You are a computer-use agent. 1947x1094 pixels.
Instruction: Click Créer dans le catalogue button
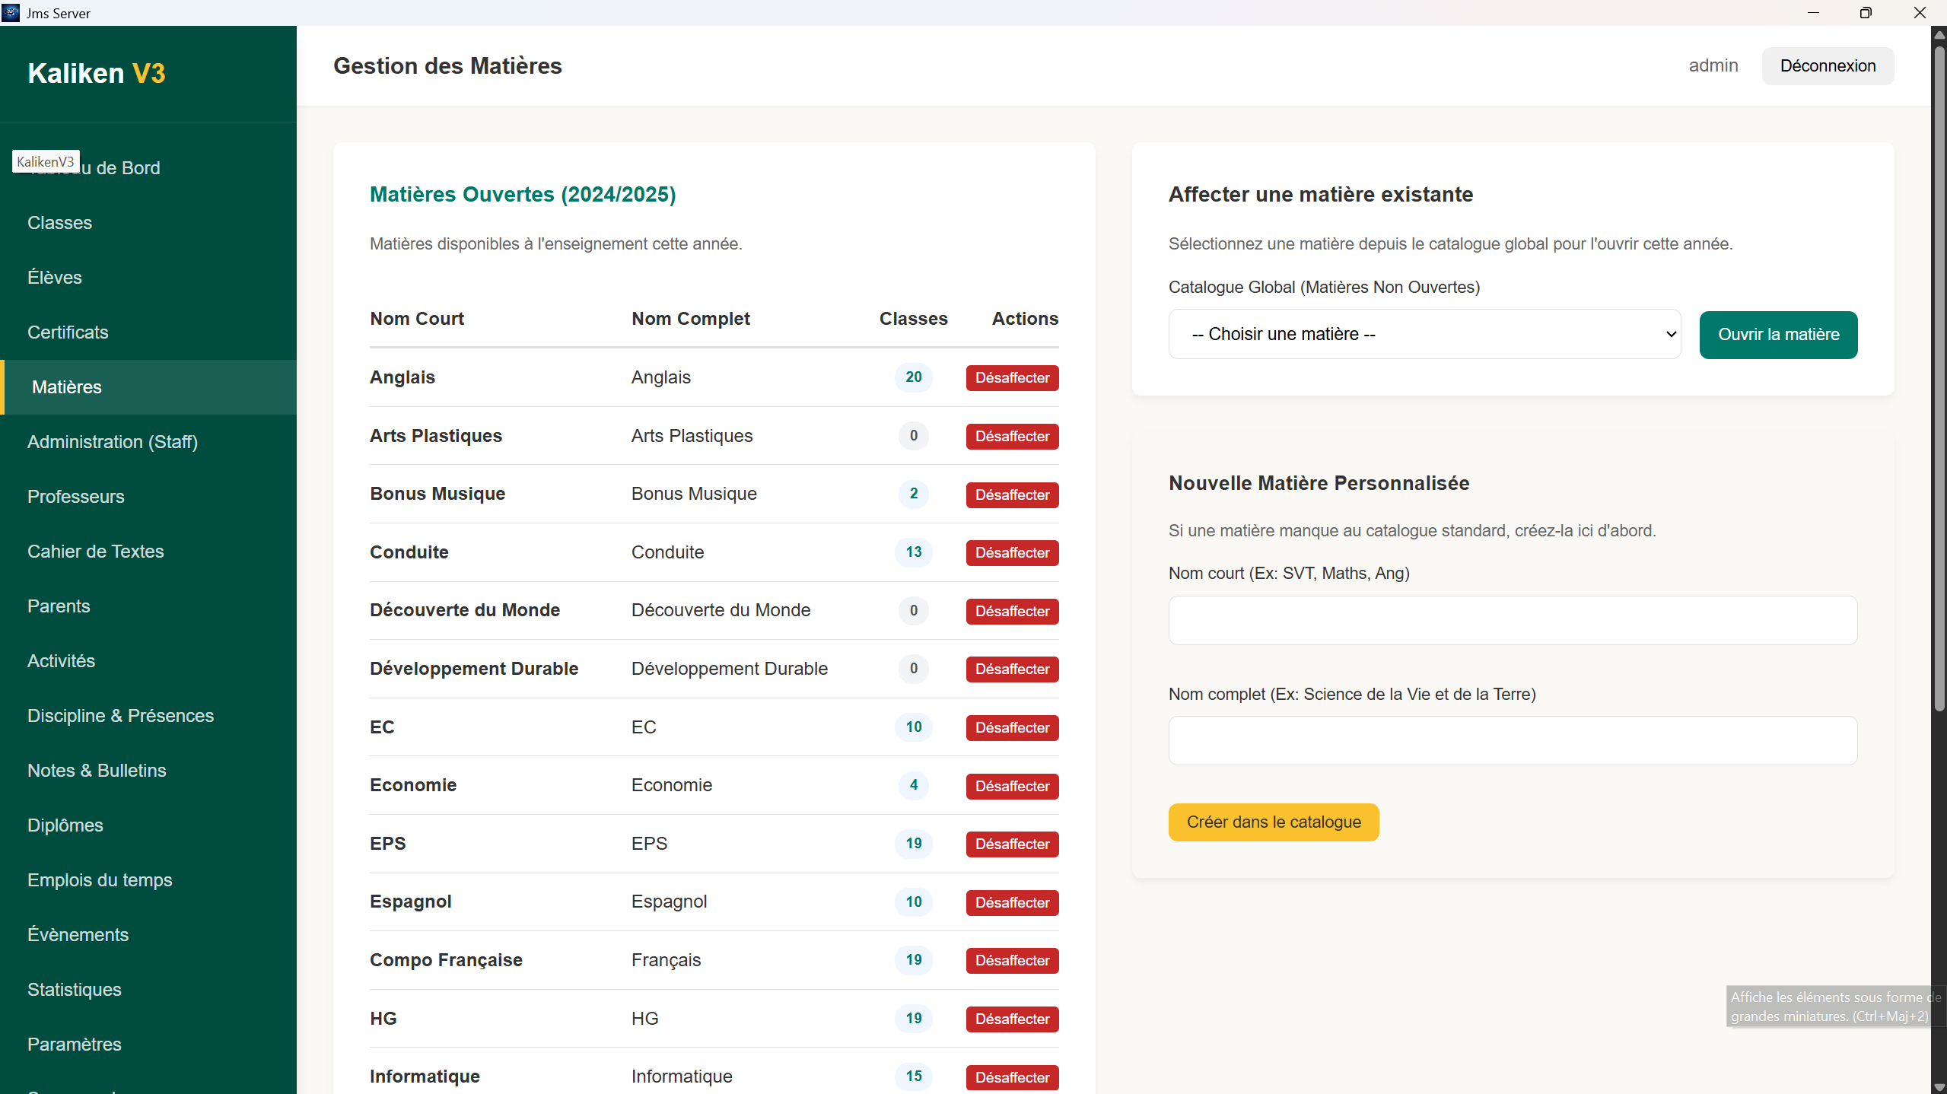click(1273, 822)
